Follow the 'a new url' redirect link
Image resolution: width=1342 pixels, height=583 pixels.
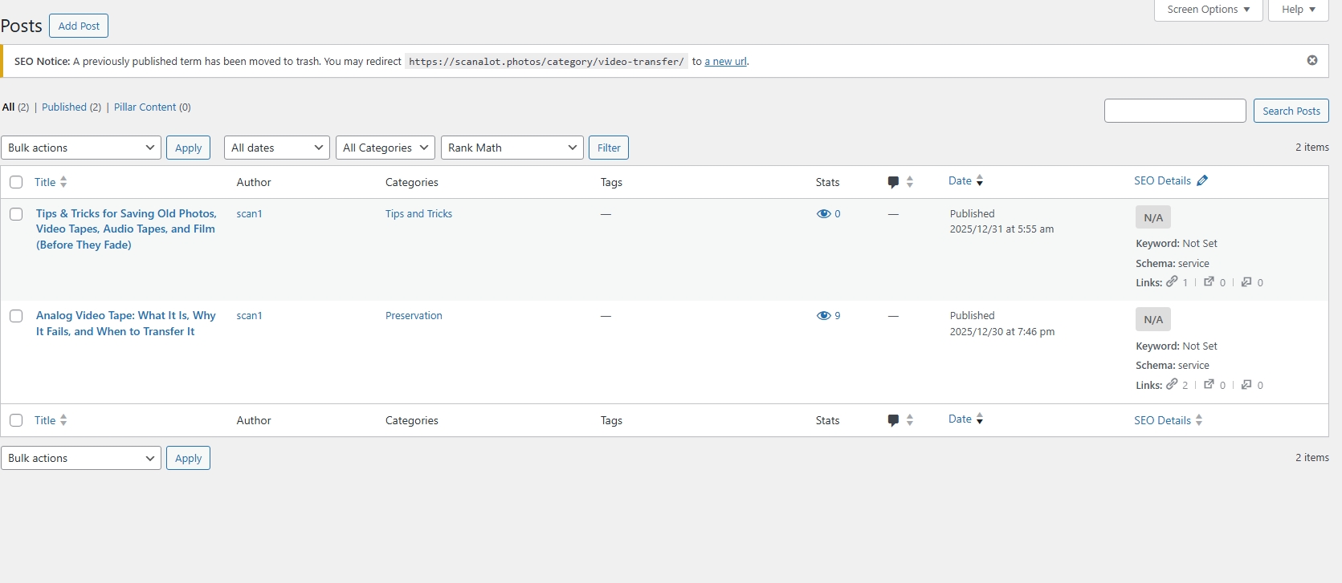point(725,62)
